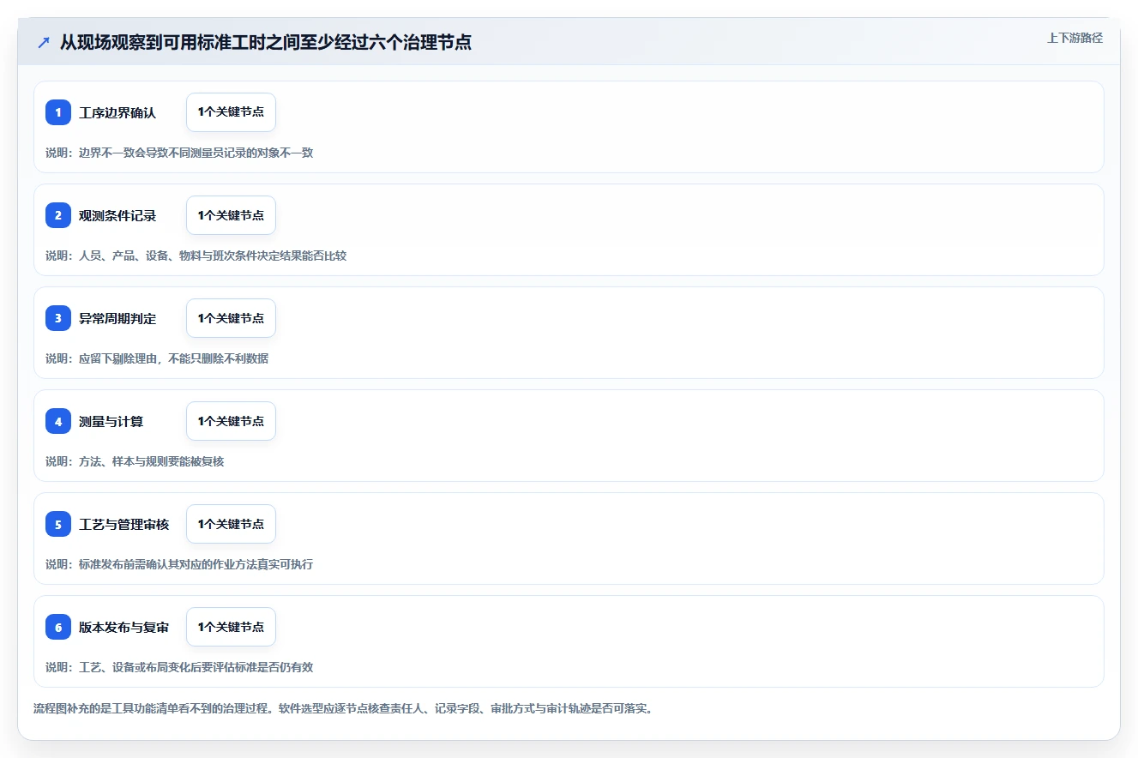Click the footer note starting 流程图补充的是工具功能清单

click(343, 709)
